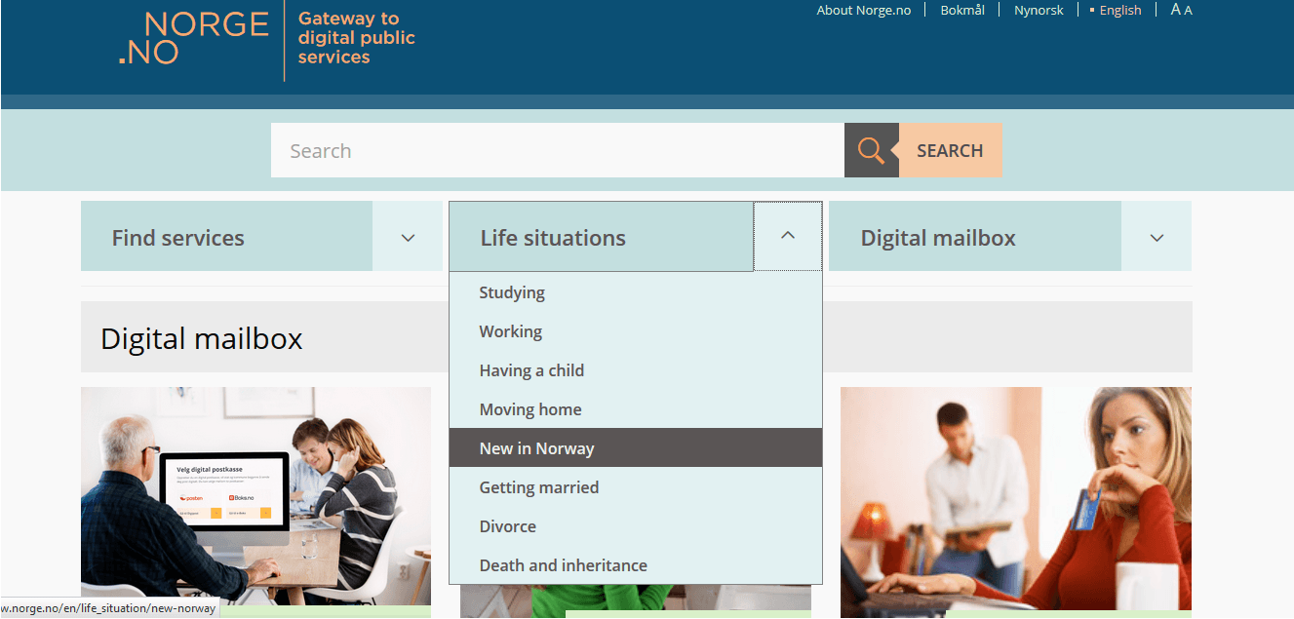Viewport: 1294px width, 619px height.
Task: Focus the Search text field
Action: click(x=556, y=151)
